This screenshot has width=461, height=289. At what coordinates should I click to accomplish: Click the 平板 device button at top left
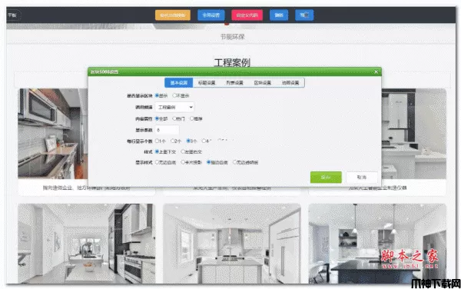(x=13, y=15)
